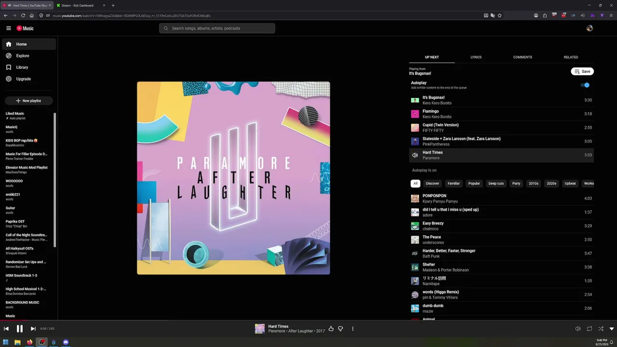The height and width of the screenshot is (347, 617).
Task: Play Shelter by Madeon & Porter Robinson
Action: pos(501,267)
